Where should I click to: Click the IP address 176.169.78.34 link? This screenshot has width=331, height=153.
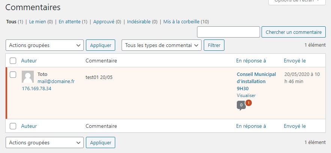[36, 89]
